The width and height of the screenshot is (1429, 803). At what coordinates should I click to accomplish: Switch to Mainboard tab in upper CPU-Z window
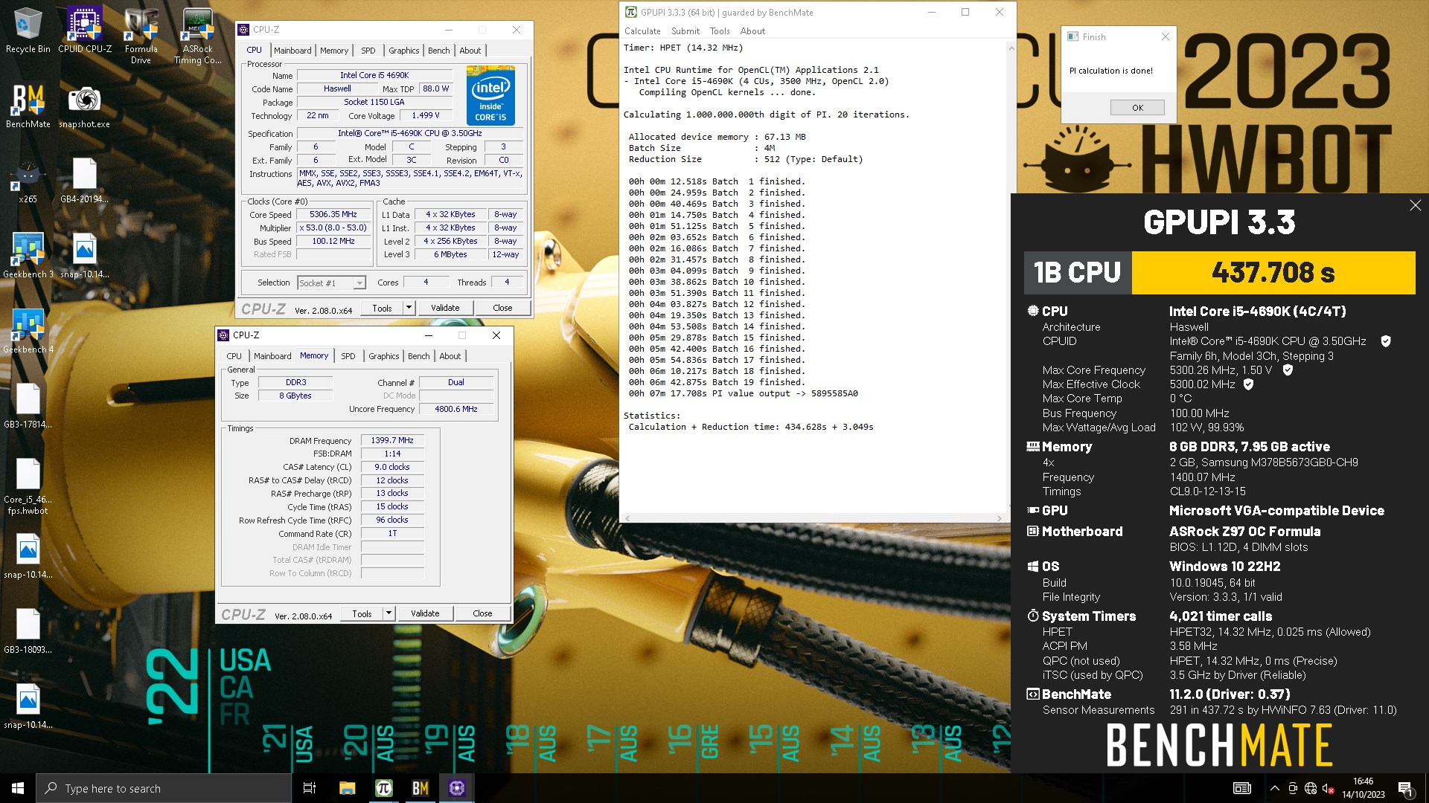pyautogui.click(x=292, y=51)
